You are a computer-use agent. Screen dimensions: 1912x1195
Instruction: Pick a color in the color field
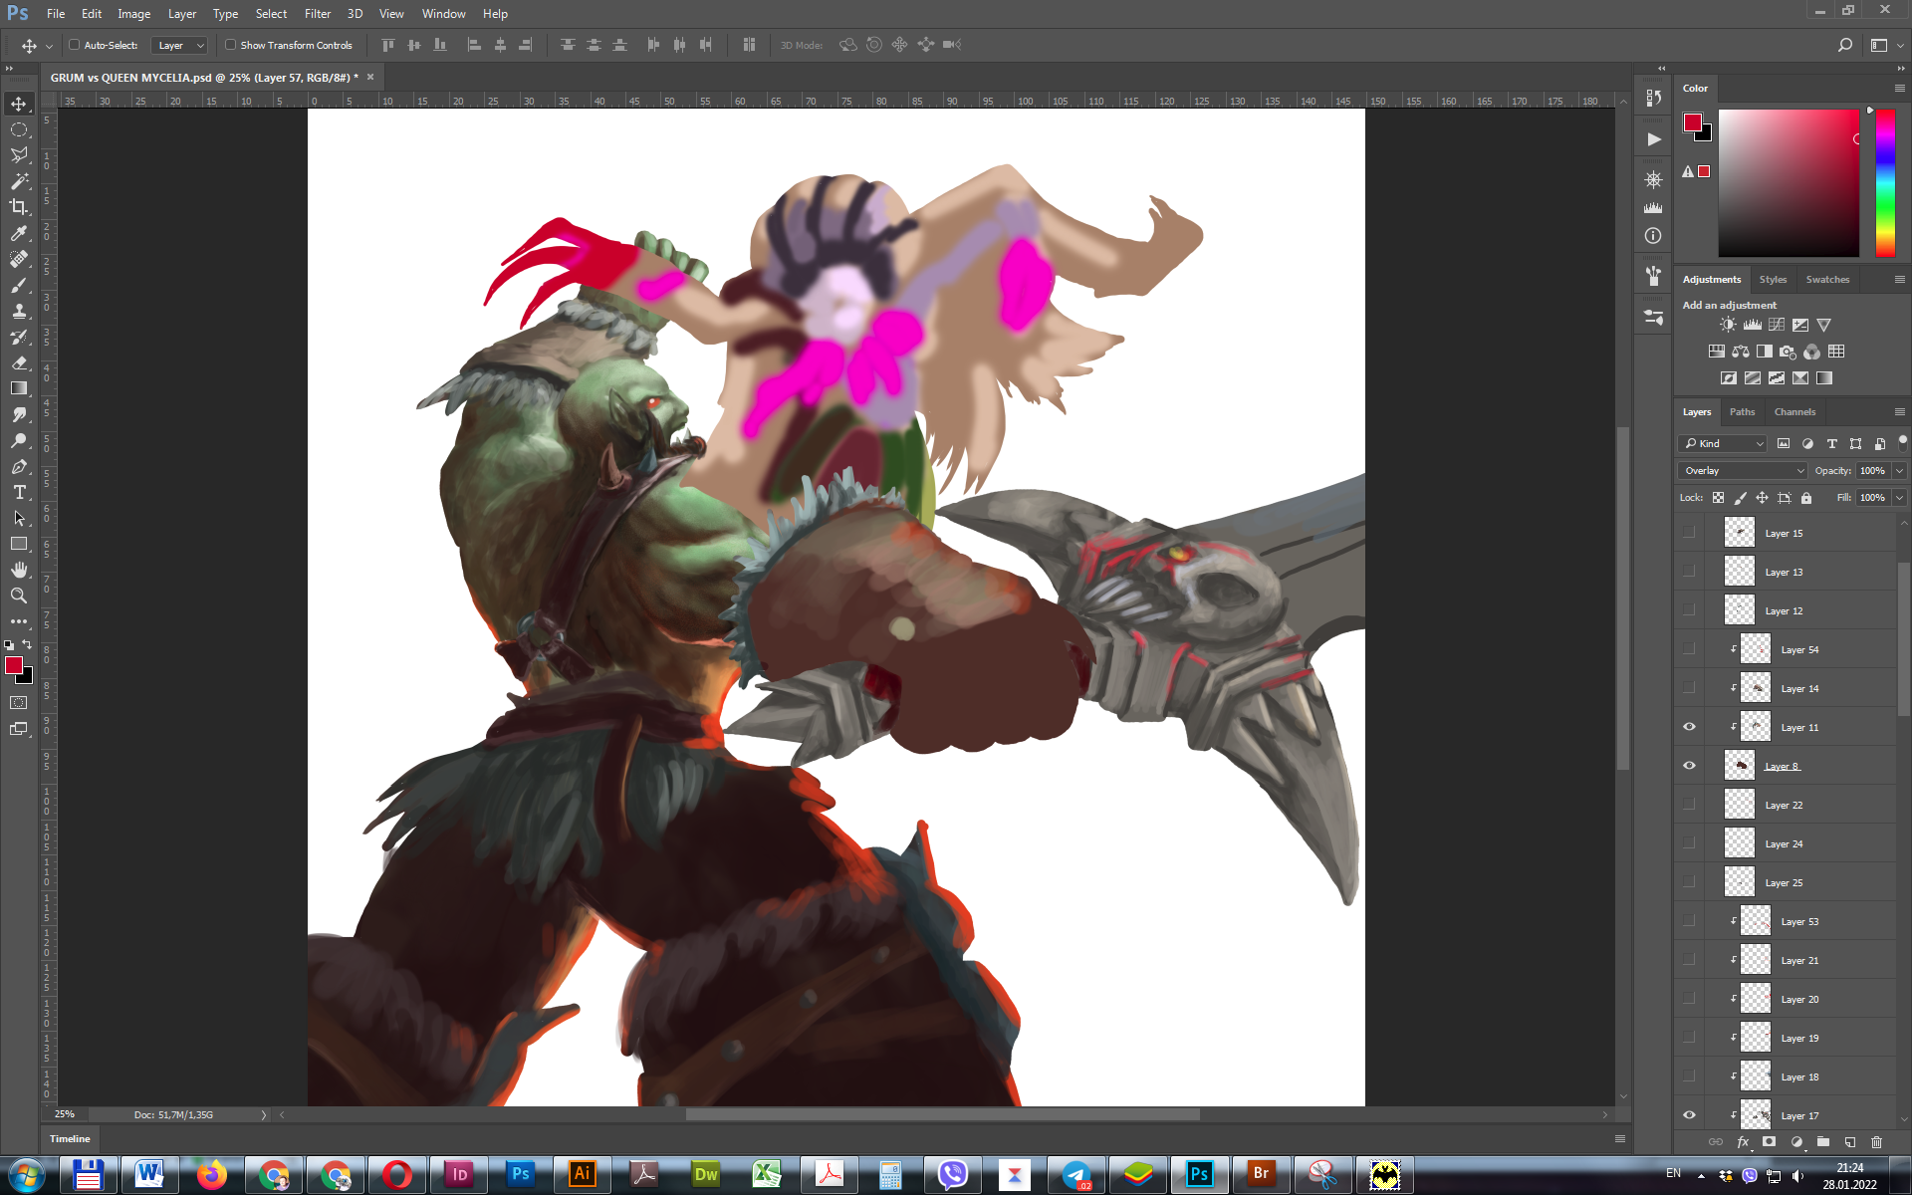point(1789,183)
